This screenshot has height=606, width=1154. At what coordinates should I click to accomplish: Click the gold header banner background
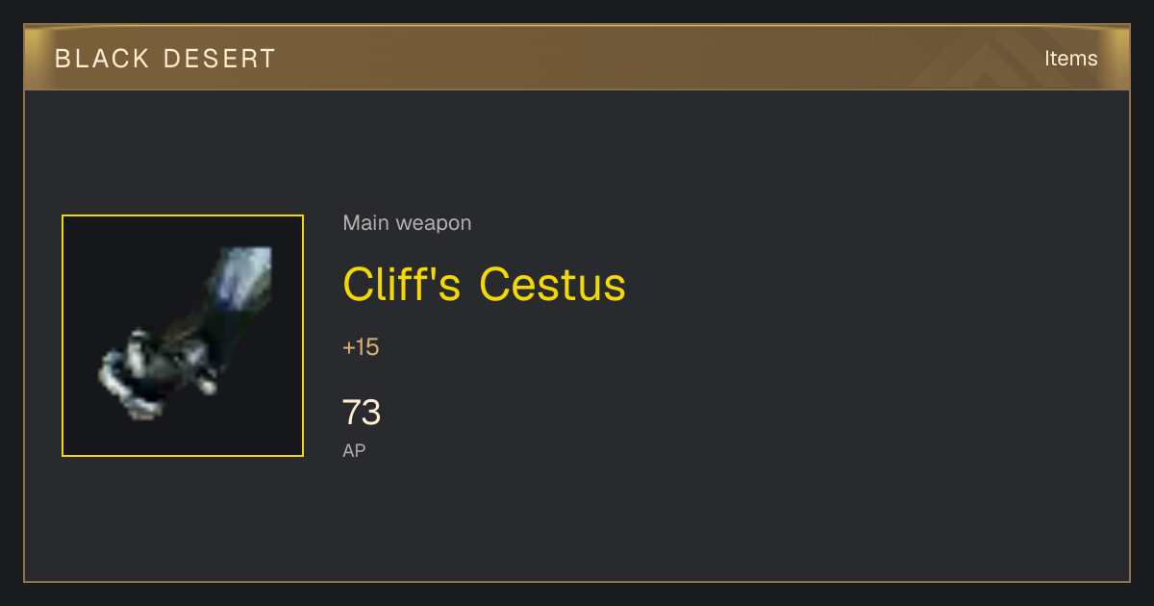pyautogui.click(x=577, y=58)
